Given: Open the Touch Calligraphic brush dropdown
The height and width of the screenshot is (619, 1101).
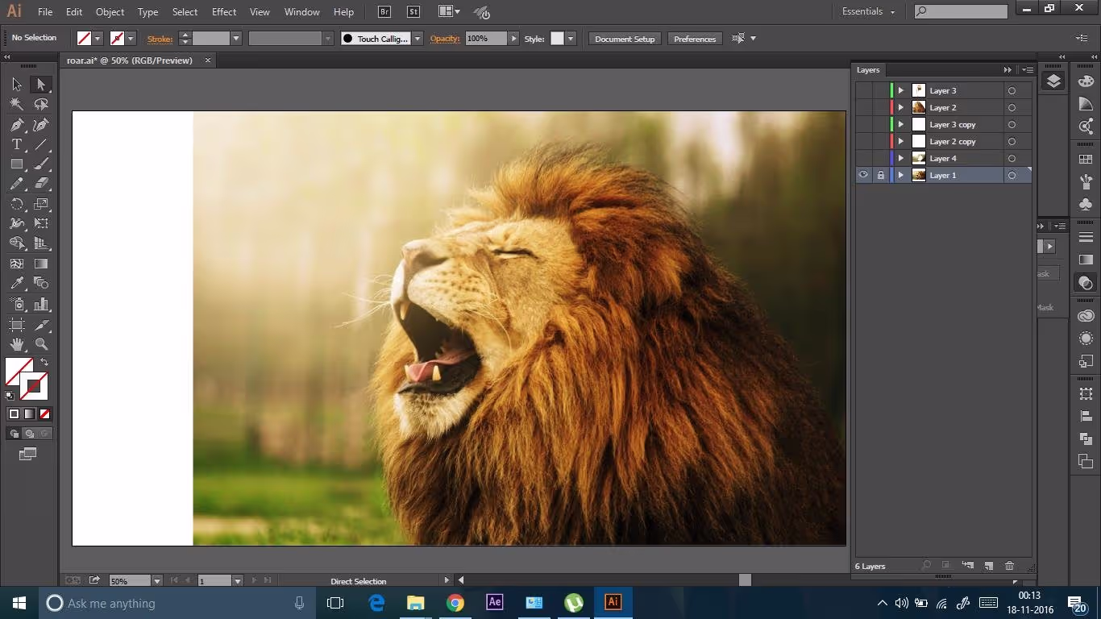Looking at the screenshot, I should (x=418, y=39).
